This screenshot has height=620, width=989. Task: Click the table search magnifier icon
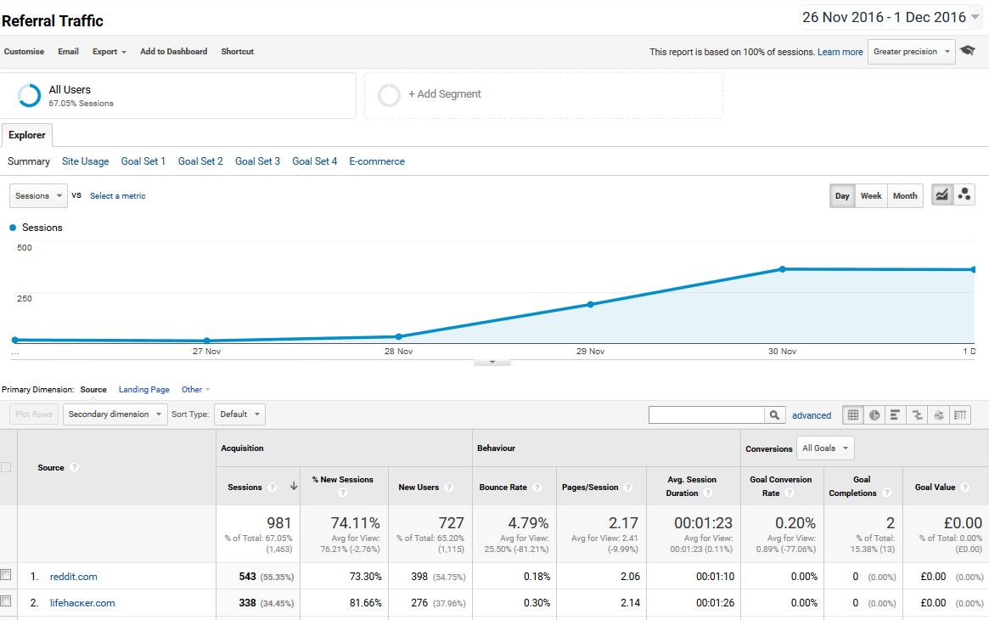tap(774, 415)
